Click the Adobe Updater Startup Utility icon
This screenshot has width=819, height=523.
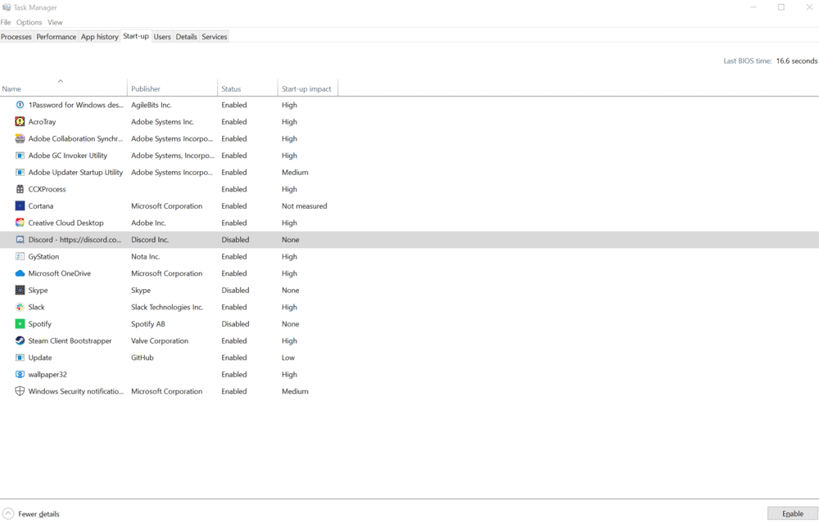pyautogui.click(x=20, y=172)
